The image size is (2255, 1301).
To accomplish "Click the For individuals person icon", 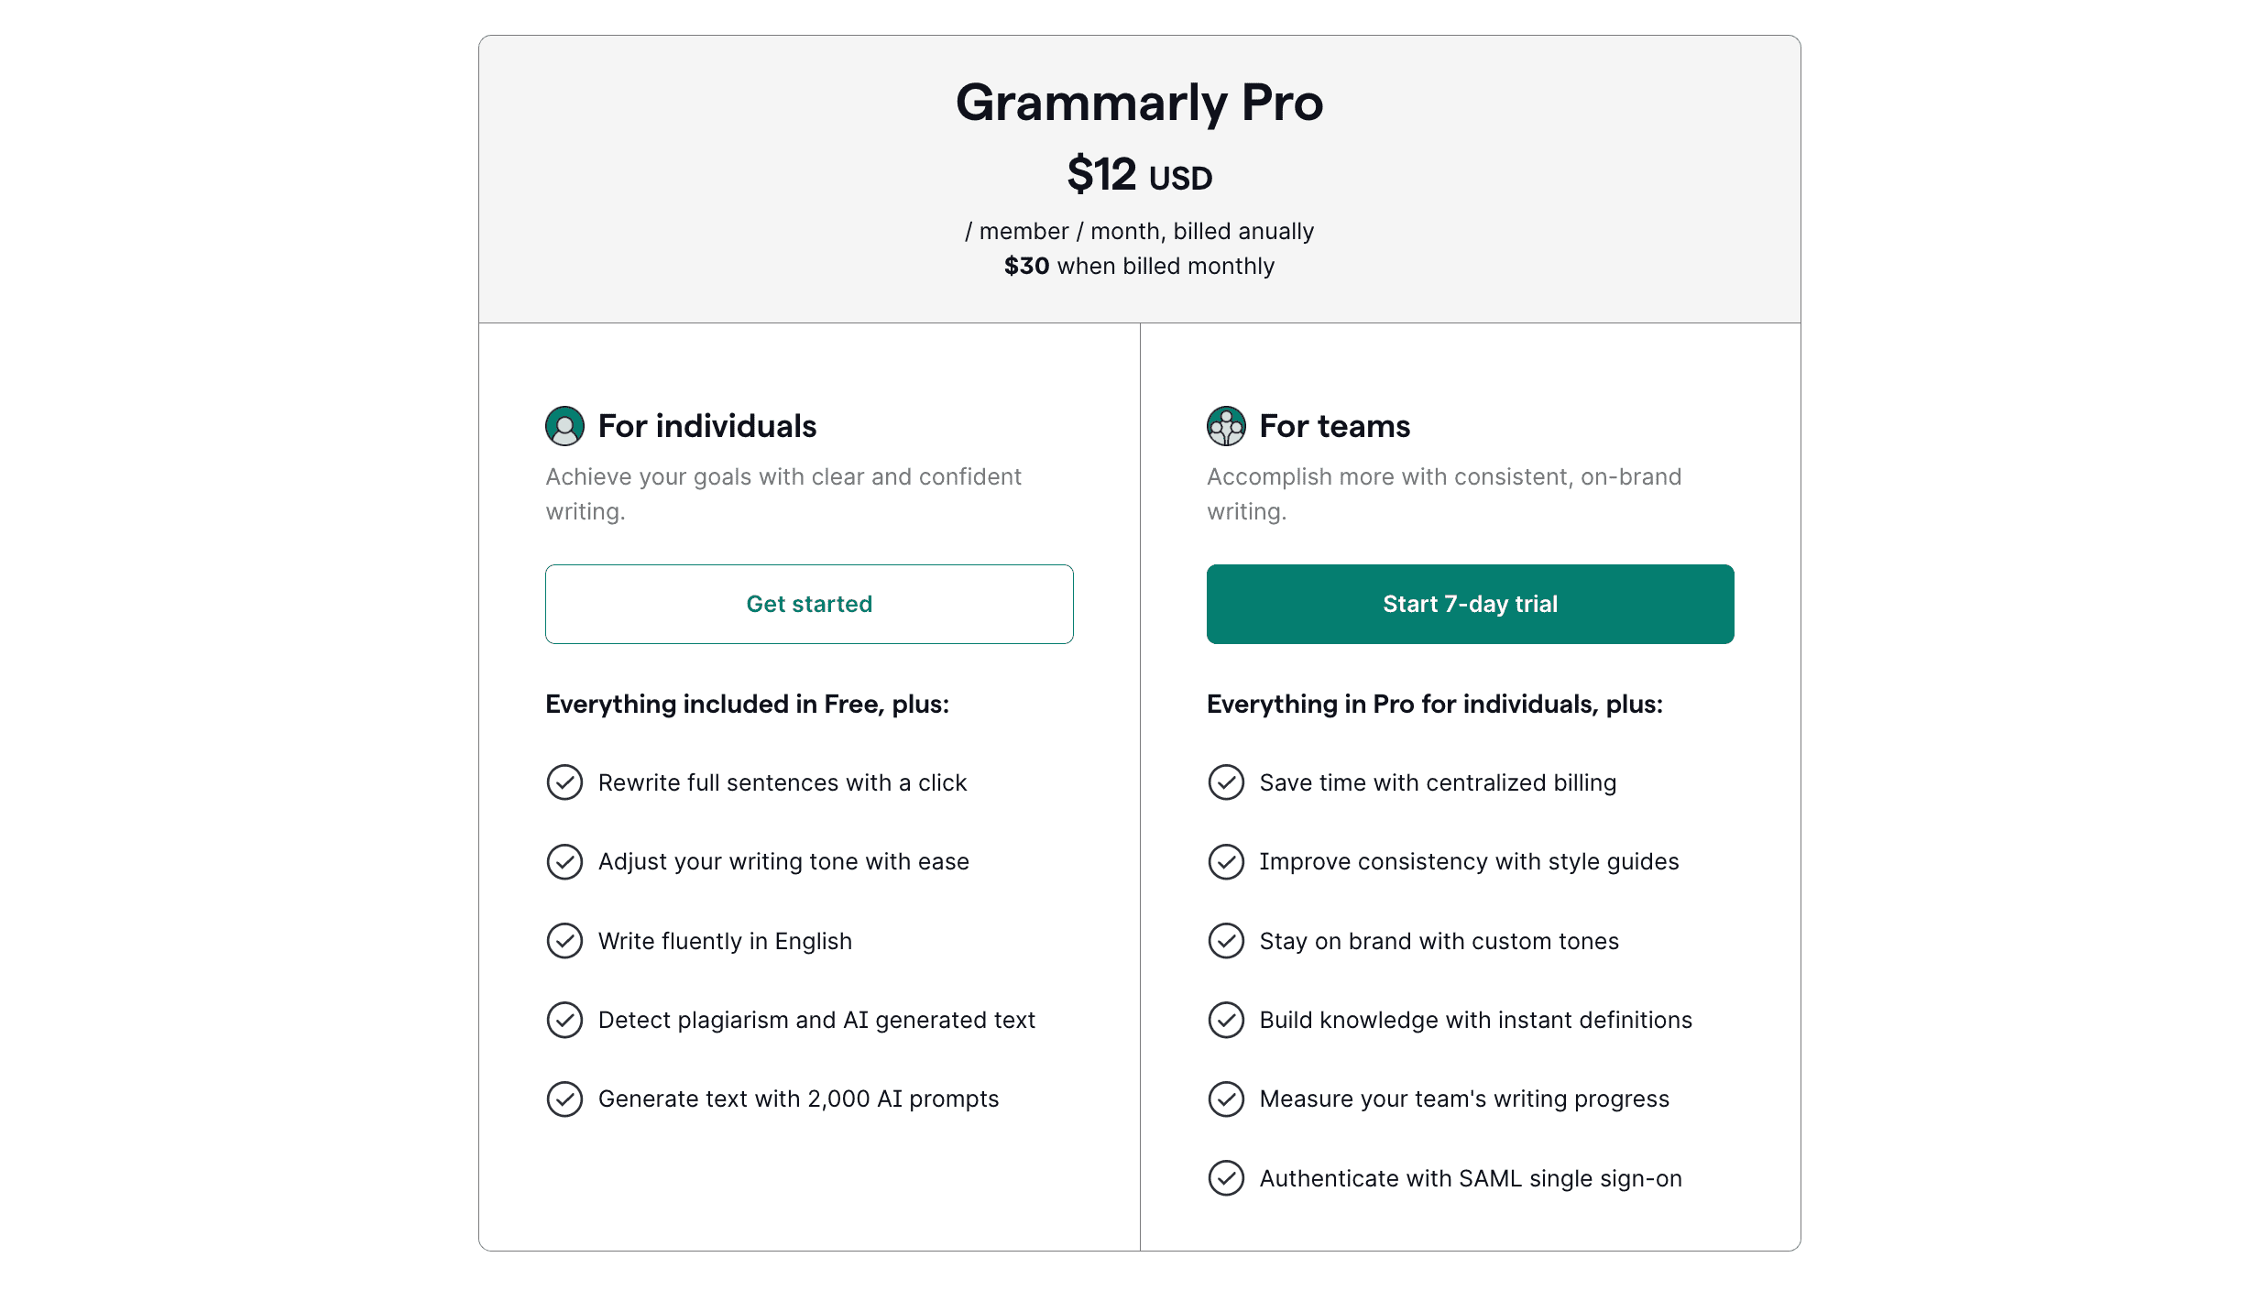I will point(565,425).
